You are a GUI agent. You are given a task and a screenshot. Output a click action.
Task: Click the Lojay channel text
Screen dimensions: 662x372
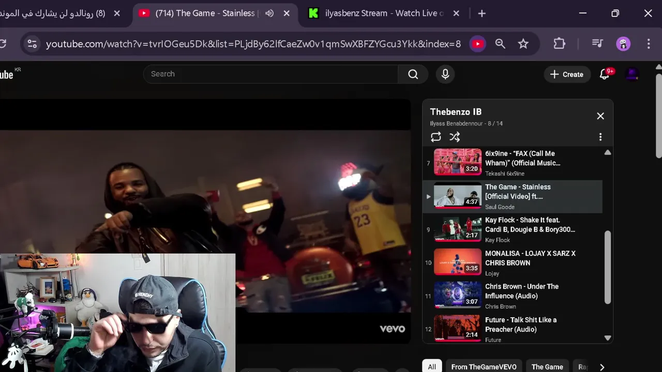(x=492, y=274)
